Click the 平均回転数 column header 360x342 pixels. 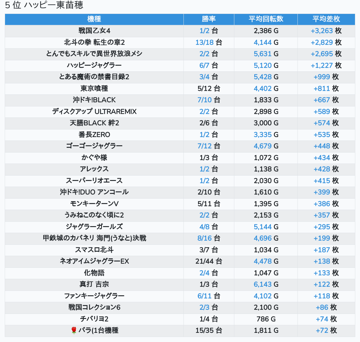266,19
